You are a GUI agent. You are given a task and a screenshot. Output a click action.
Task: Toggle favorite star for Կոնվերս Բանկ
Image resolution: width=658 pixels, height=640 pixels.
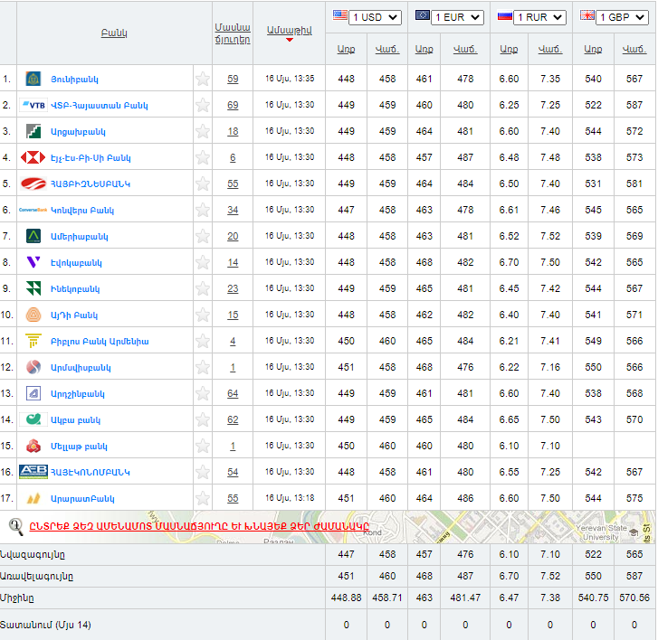(203, 210)
